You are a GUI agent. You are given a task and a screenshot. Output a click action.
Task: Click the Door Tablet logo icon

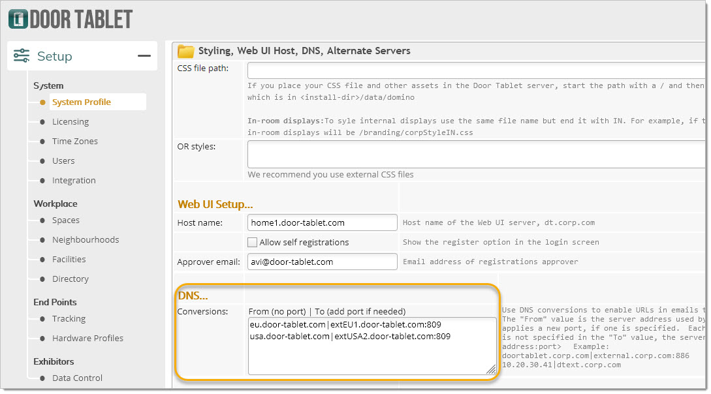tap(18, 20)
